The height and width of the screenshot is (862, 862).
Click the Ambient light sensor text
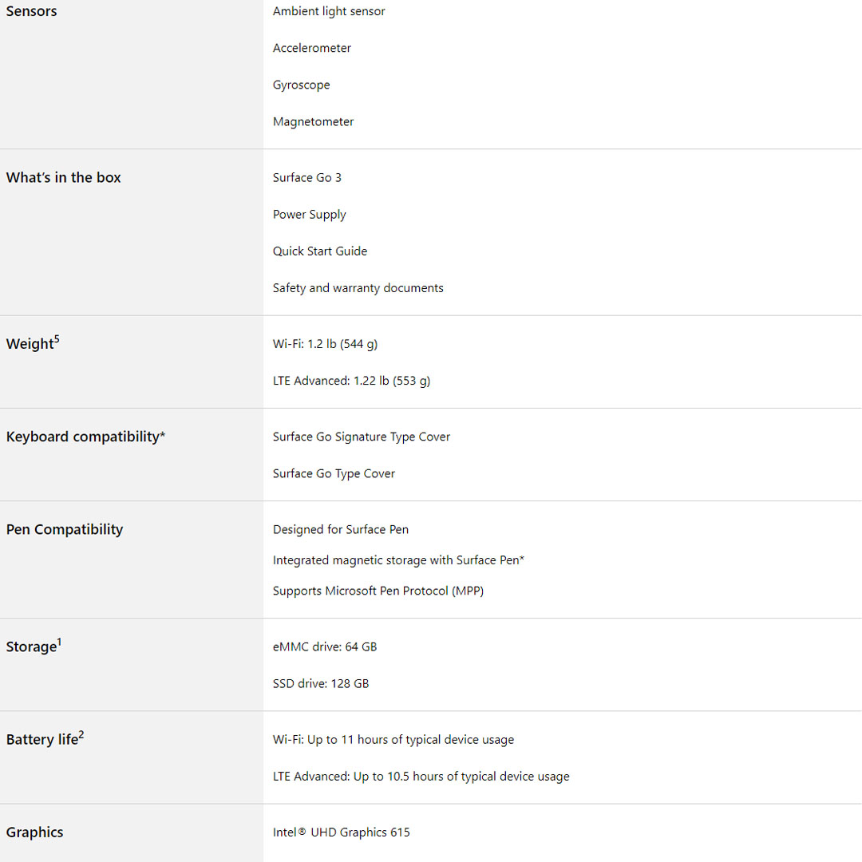coord(329,11)
